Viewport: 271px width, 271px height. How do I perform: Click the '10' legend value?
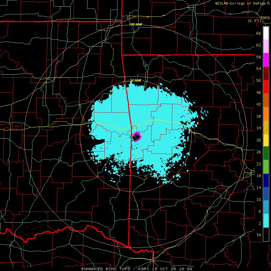tap(259, 200)
